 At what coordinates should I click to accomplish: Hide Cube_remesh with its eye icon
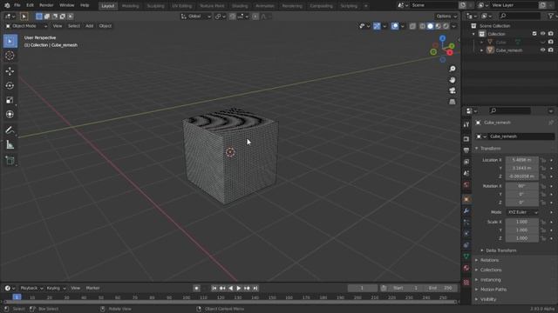542,50
